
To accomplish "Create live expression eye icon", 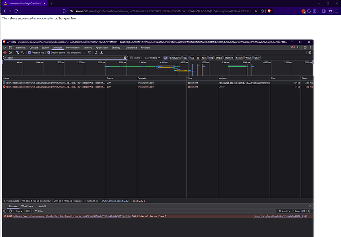I will coord(28,211).
